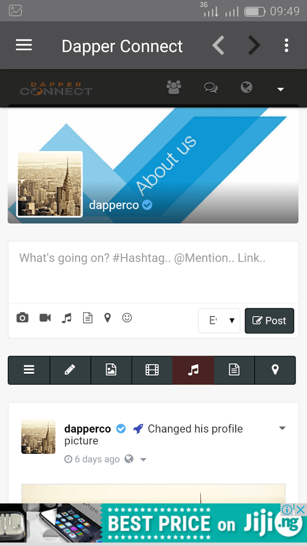This screenshot has width=307, height=546.
Task: Add music with the note icon in composer
Action: pos(67,318)
